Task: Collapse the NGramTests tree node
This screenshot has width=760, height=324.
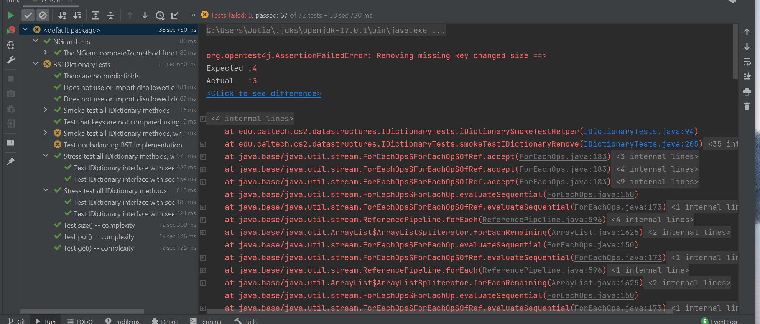Action: 36,41
